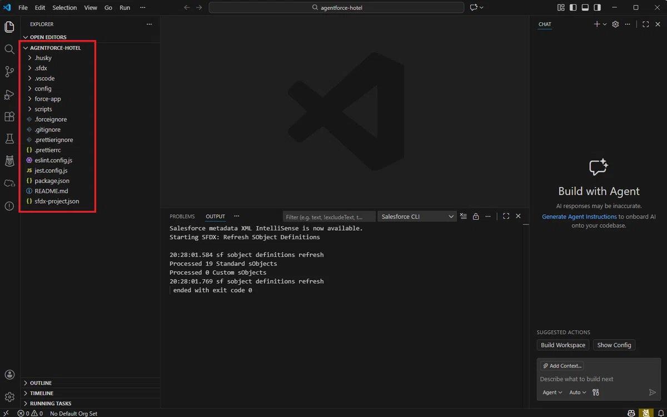The height and width of the screenshot is (417, 667).
Task: Maximize the Chat panel
Action: [x=645, y=24]
